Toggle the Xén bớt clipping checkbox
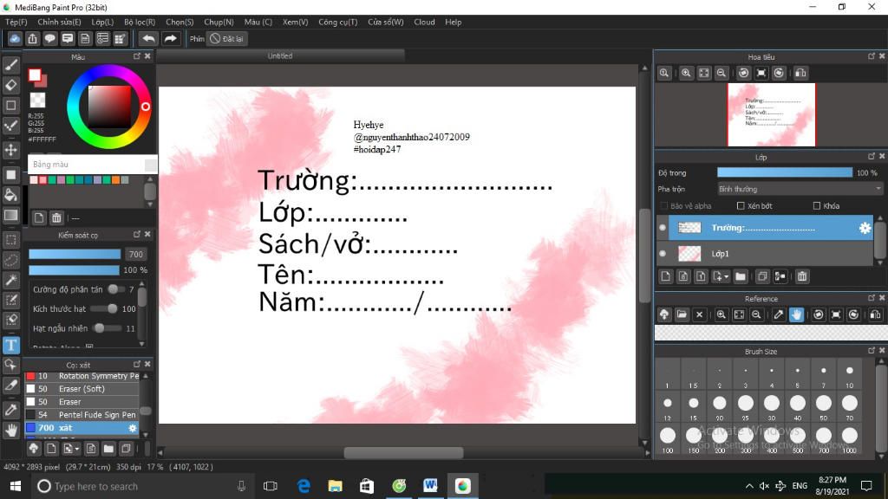 [x=741, y=206]
